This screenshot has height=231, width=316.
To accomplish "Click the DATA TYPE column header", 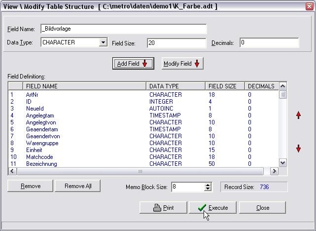I will pos(176,86).
